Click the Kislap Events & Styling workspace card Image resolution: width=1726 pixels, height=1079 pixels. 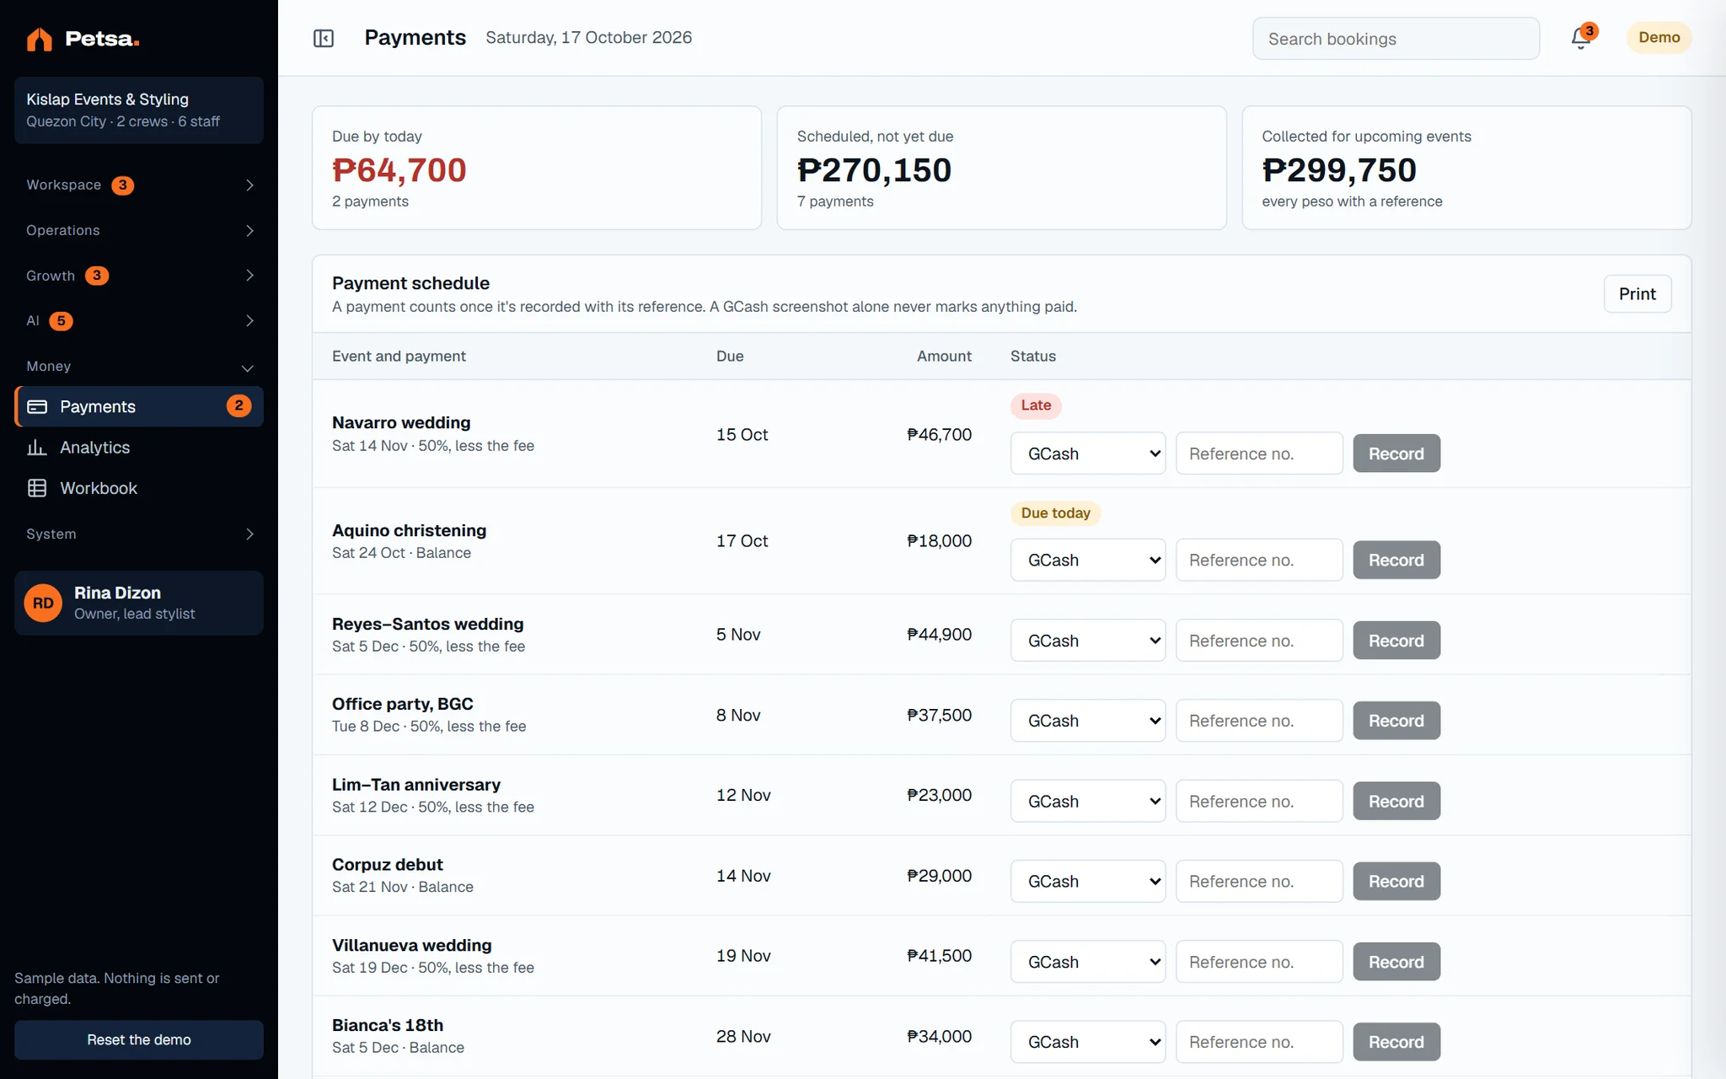(139, 110)
